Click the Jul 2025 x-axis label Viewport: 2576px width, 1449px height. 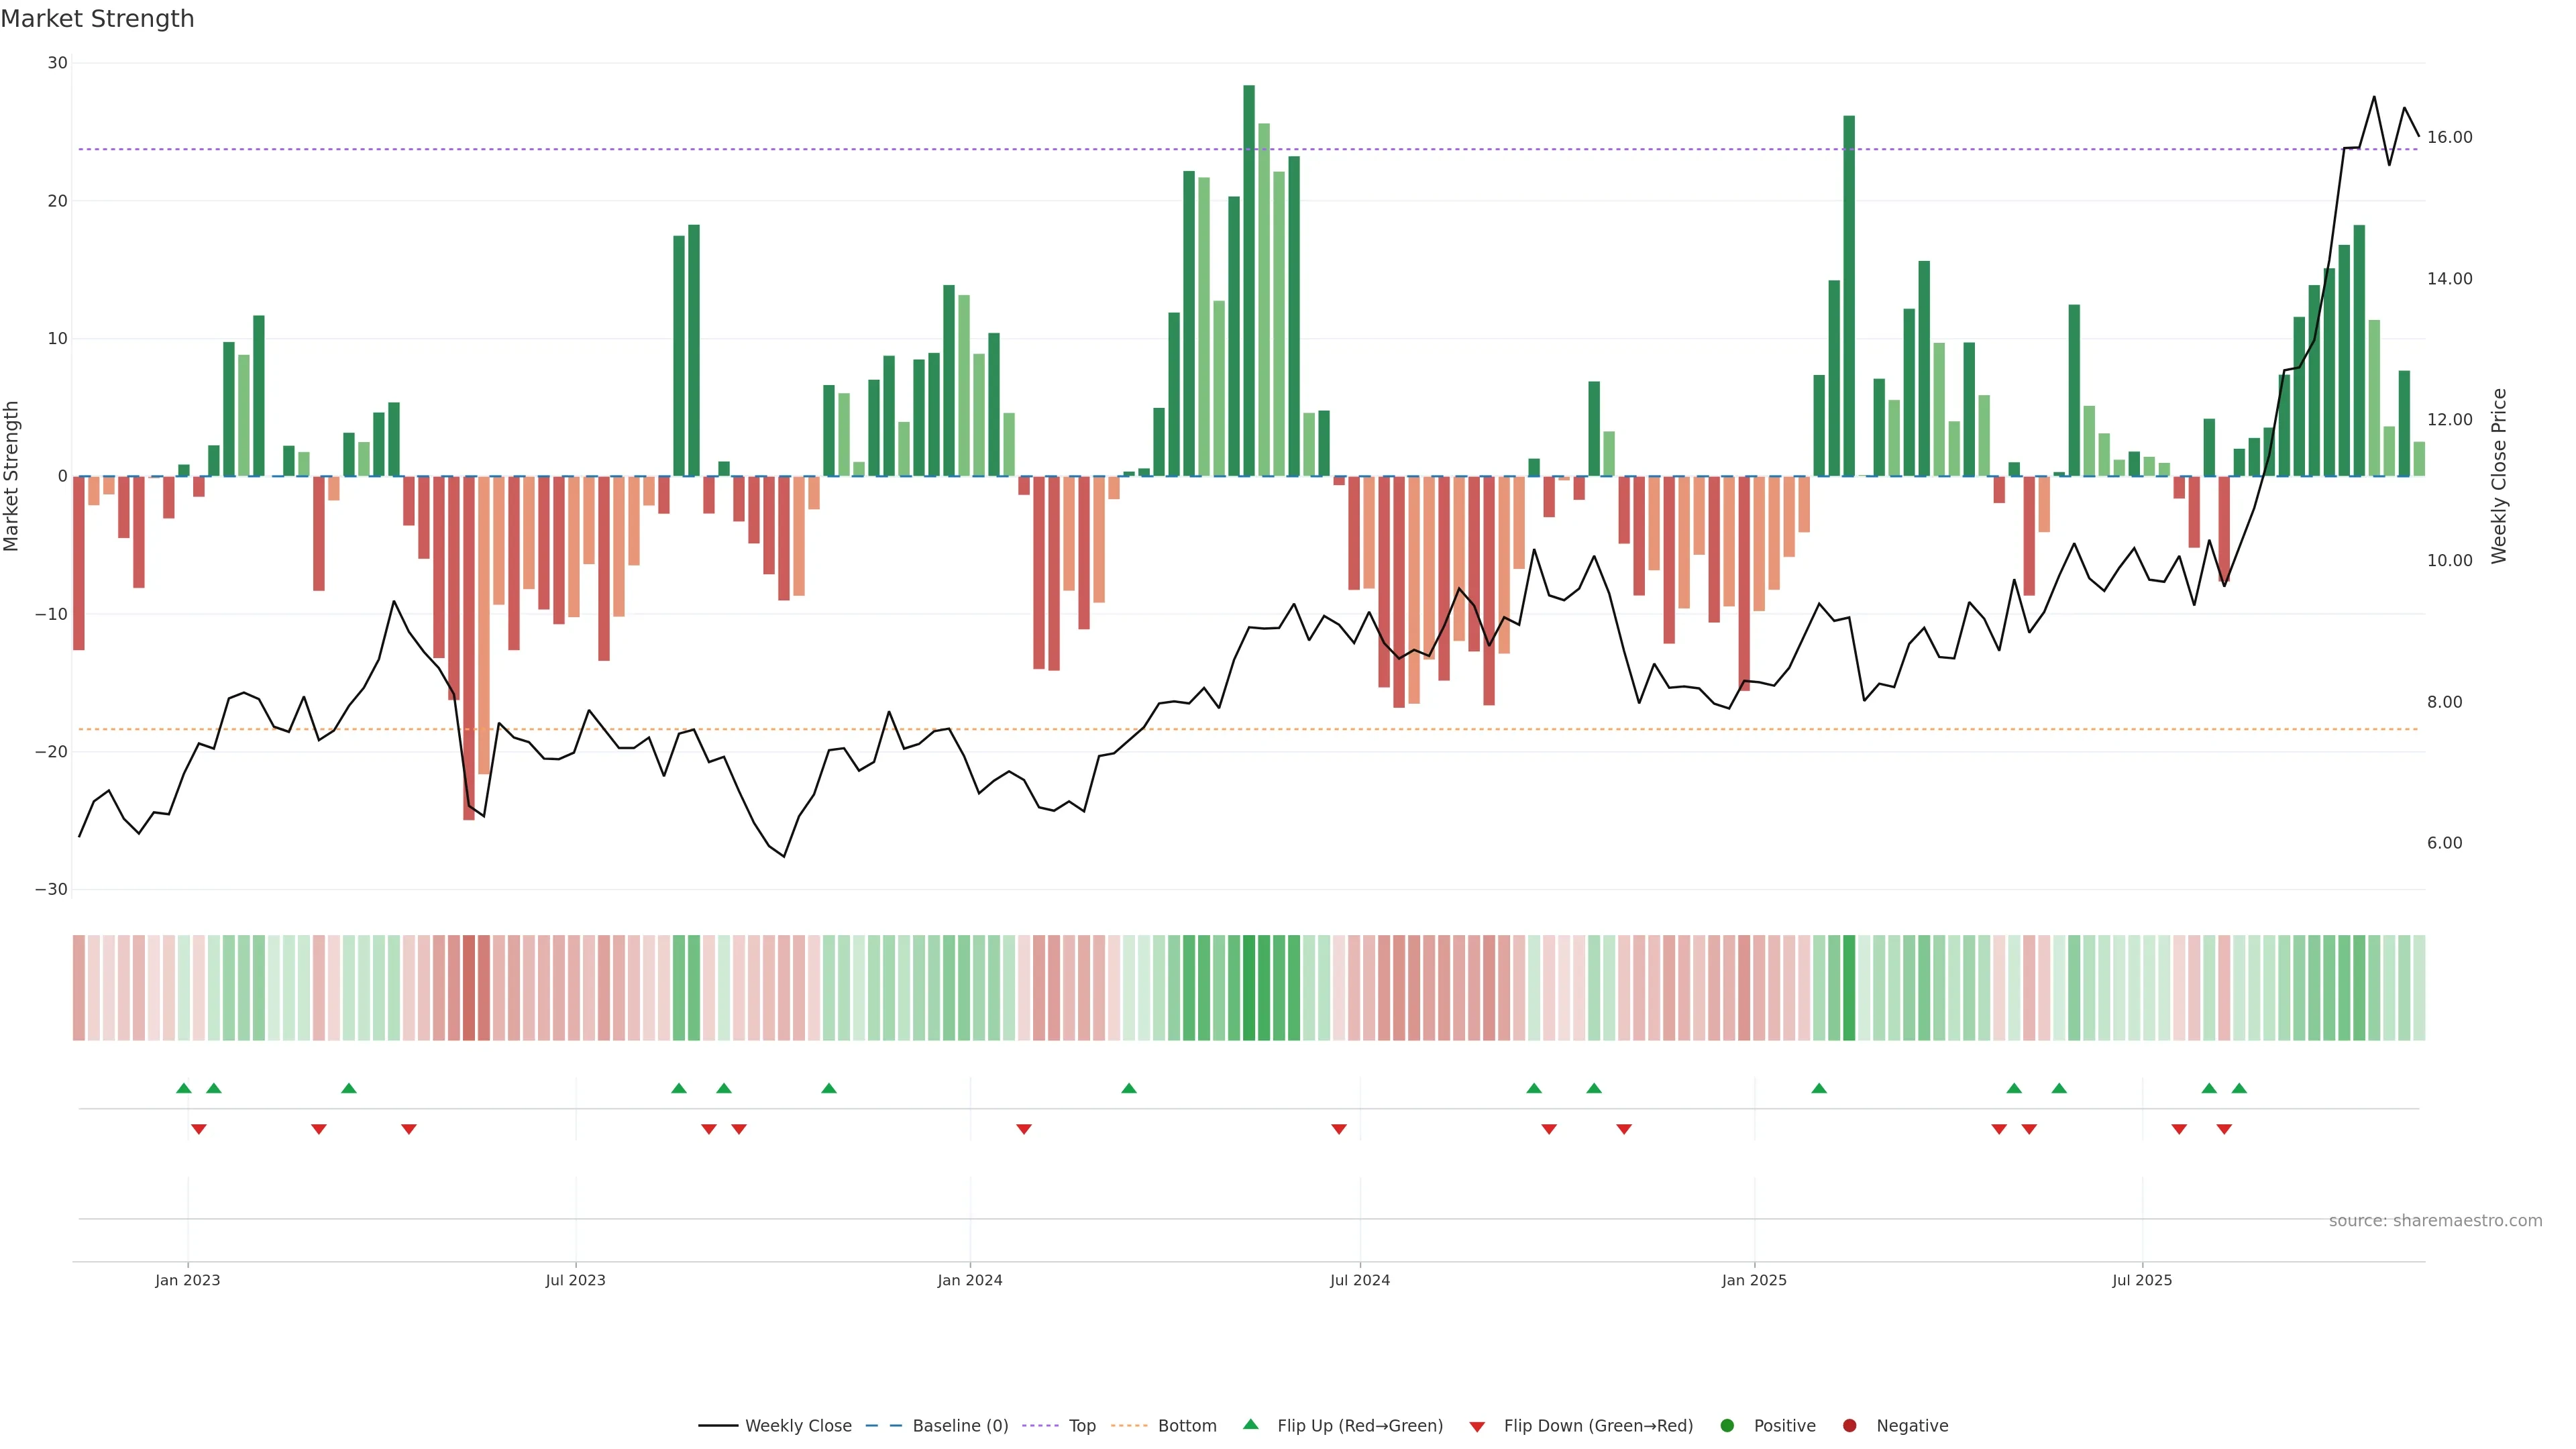(2141, 1280)
